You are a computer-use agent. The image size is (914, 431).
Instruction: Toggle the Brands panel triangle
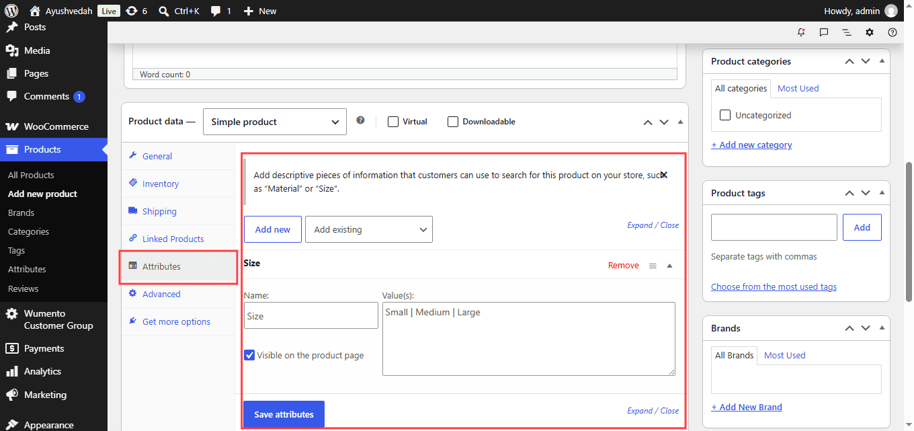pos(882,328)
